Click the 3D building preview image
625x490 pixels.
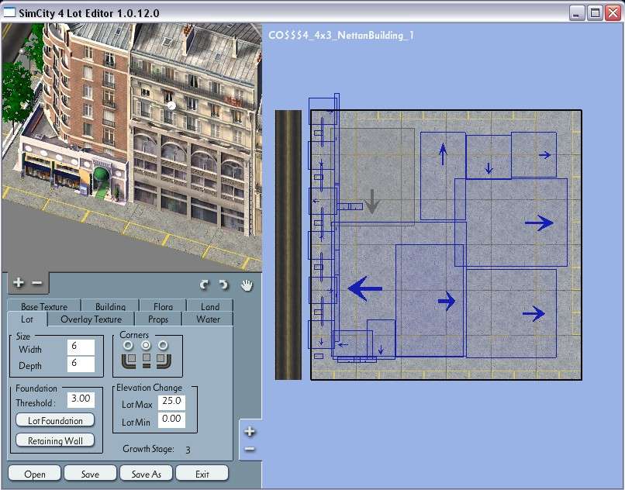[132, 147]
